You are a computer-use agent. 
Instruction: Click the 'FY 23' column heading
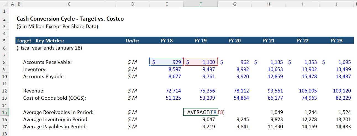[337, 41]
